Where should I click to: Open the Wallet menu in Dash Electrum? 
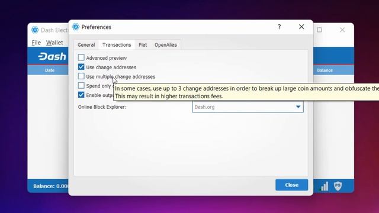[54, 43]
